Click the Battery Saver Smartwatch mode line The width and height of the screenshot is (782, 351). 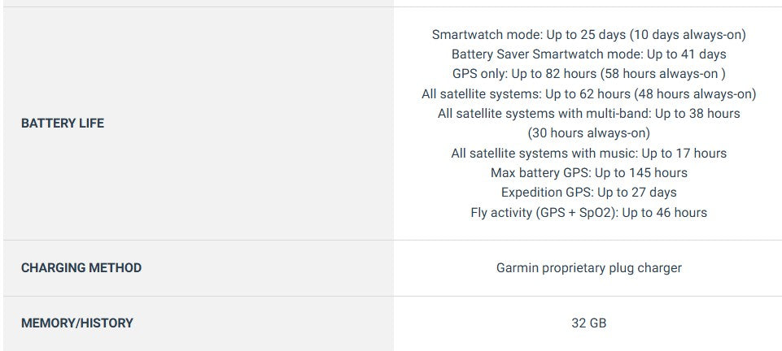588,54
